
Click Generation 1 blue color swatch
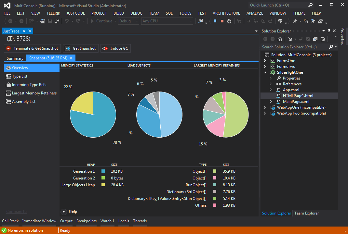click(x=103, y=171)
